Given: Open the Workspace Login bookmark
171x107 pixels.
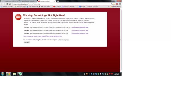Looking at the screenshot, I should pyautogui.click(x=20, y=7).
